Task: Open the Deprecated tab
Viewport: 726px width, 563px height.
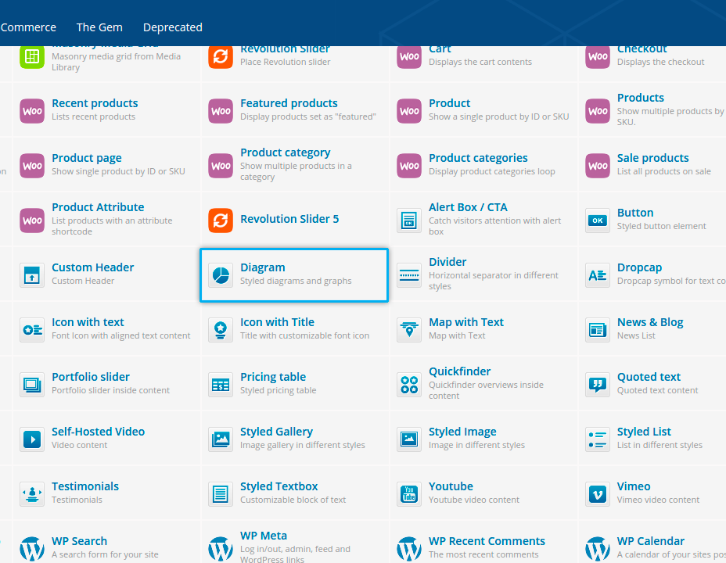Action: pos(172,27)
